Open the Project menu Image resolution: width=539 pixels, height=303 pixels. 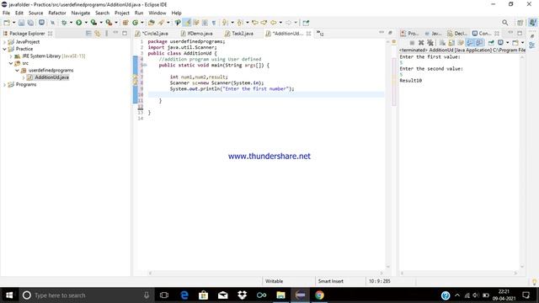pyautogui.click(x=122, y=13)
